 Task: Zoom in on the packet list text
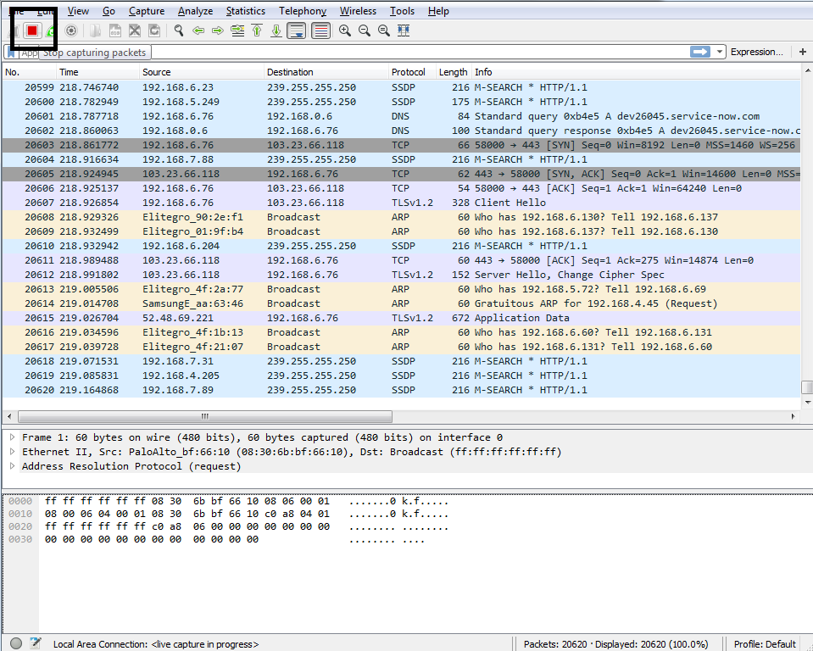345,31
